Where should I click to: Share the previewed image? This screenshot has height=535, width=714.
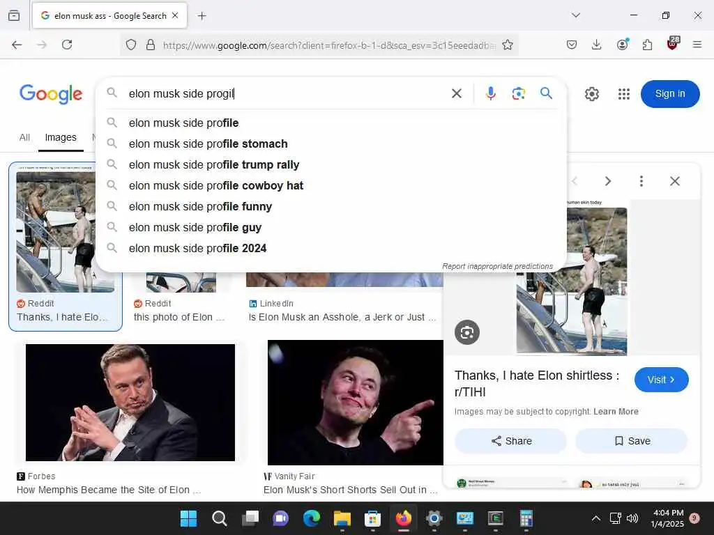pyautogui.click(x=511, y=441)
